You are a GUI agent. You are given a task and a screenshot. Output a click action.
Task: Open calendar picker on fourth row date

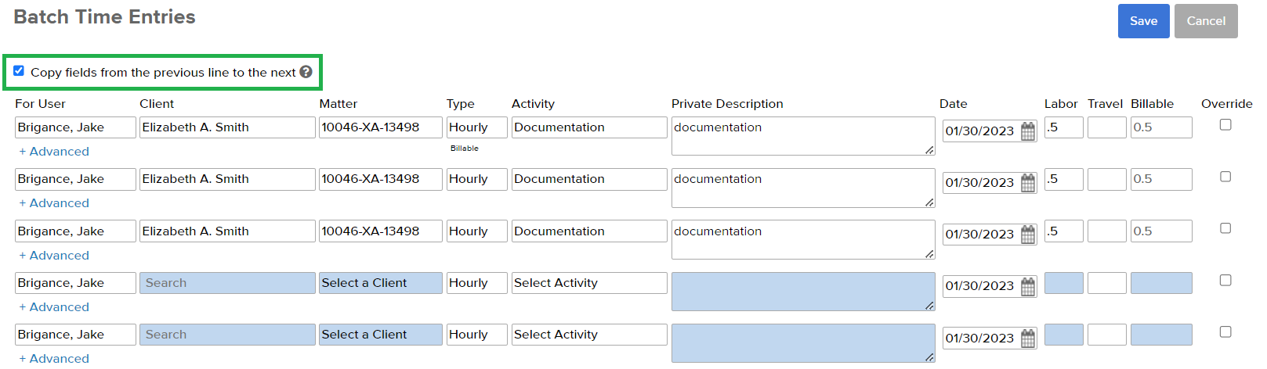click(x=1028, y=286)
